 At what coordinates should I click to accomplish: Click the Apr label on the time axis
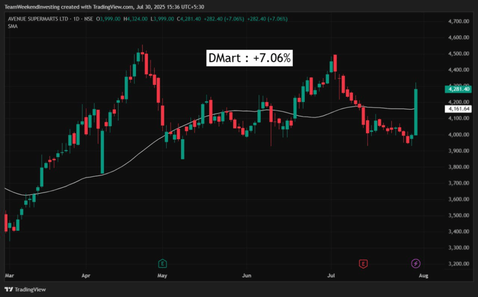click(x=86, y=276)
